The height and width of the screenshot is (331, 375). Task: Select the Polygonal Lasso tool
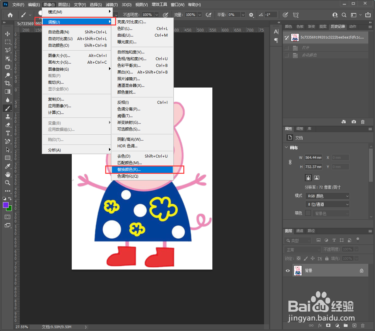coord(8,50)
